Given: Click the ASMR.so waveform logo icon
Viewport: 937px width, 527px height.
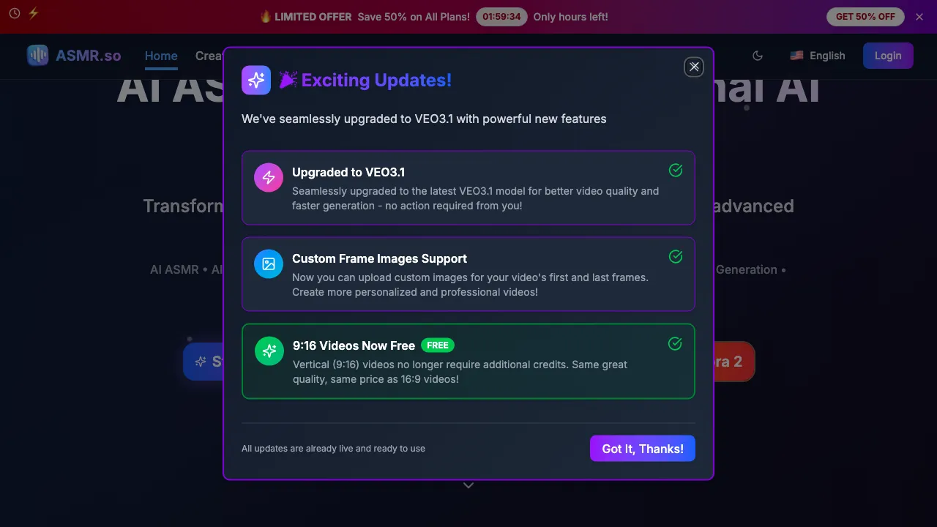Looking at the screenshot, I should pos(37,56).
